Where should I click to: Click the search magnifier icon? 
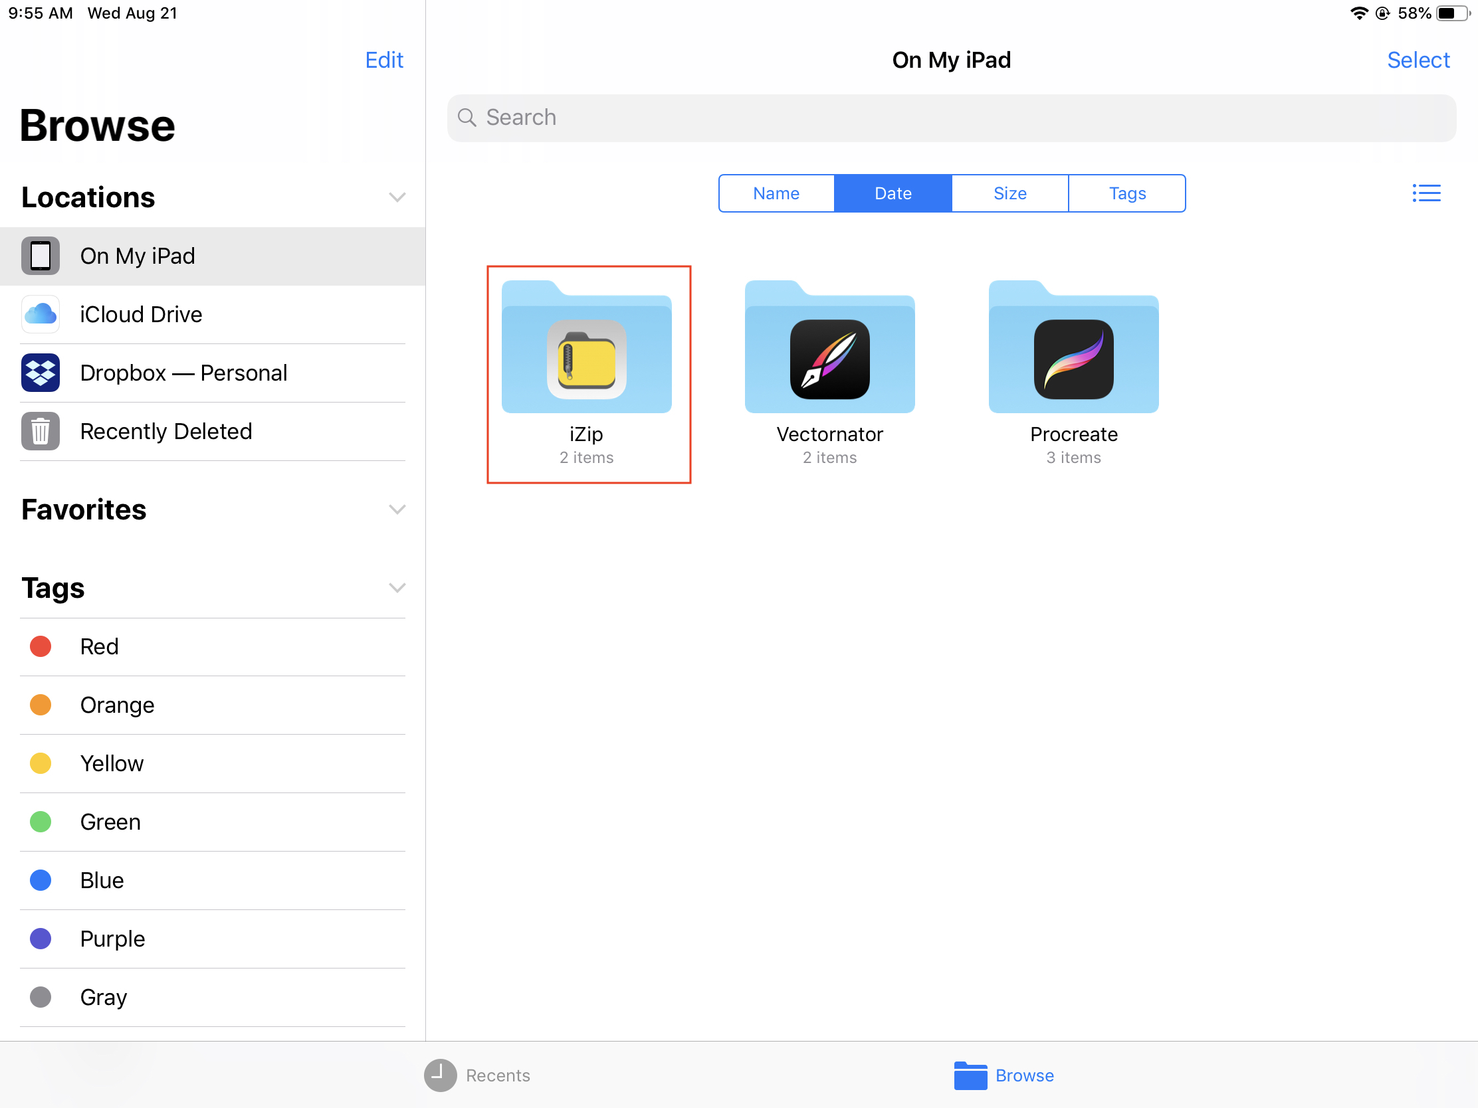[467, 118]
